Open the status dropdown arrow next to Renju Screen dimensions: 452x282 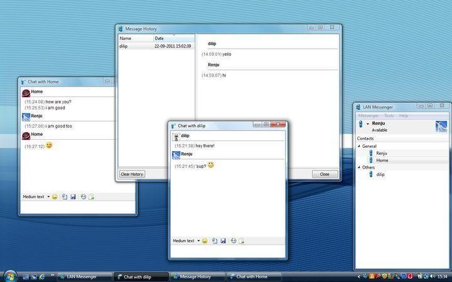[367, 123]
